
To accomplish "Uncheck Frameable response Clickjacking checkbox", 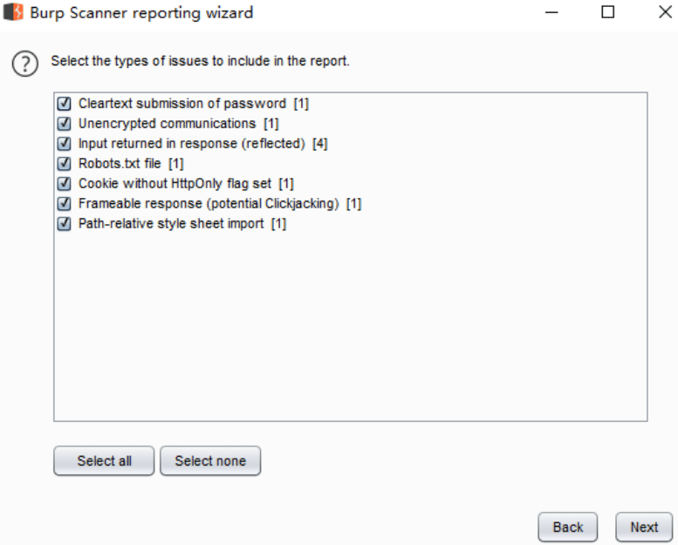I will click(64, 203).
